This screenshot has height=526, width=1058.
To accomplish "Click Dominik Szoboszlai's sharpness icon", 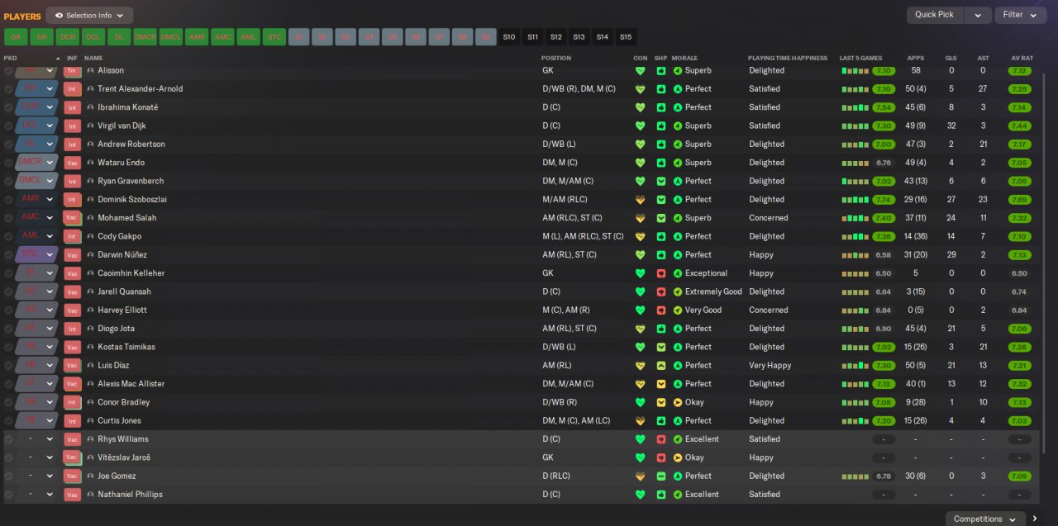I will (660, 200).
